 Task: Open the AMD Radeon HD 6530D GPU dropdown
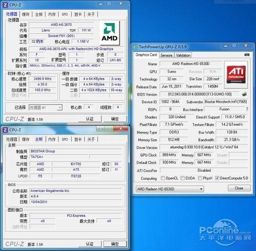tap(170, 189)
